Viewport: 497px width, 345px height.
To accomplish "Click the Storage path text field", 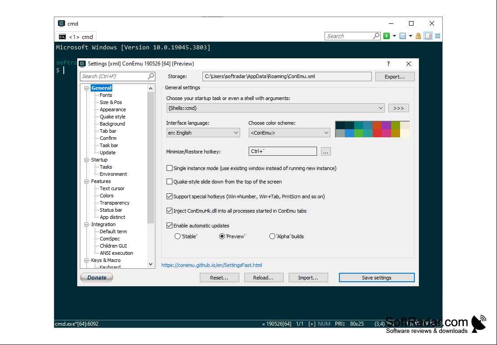I will 287,76.
